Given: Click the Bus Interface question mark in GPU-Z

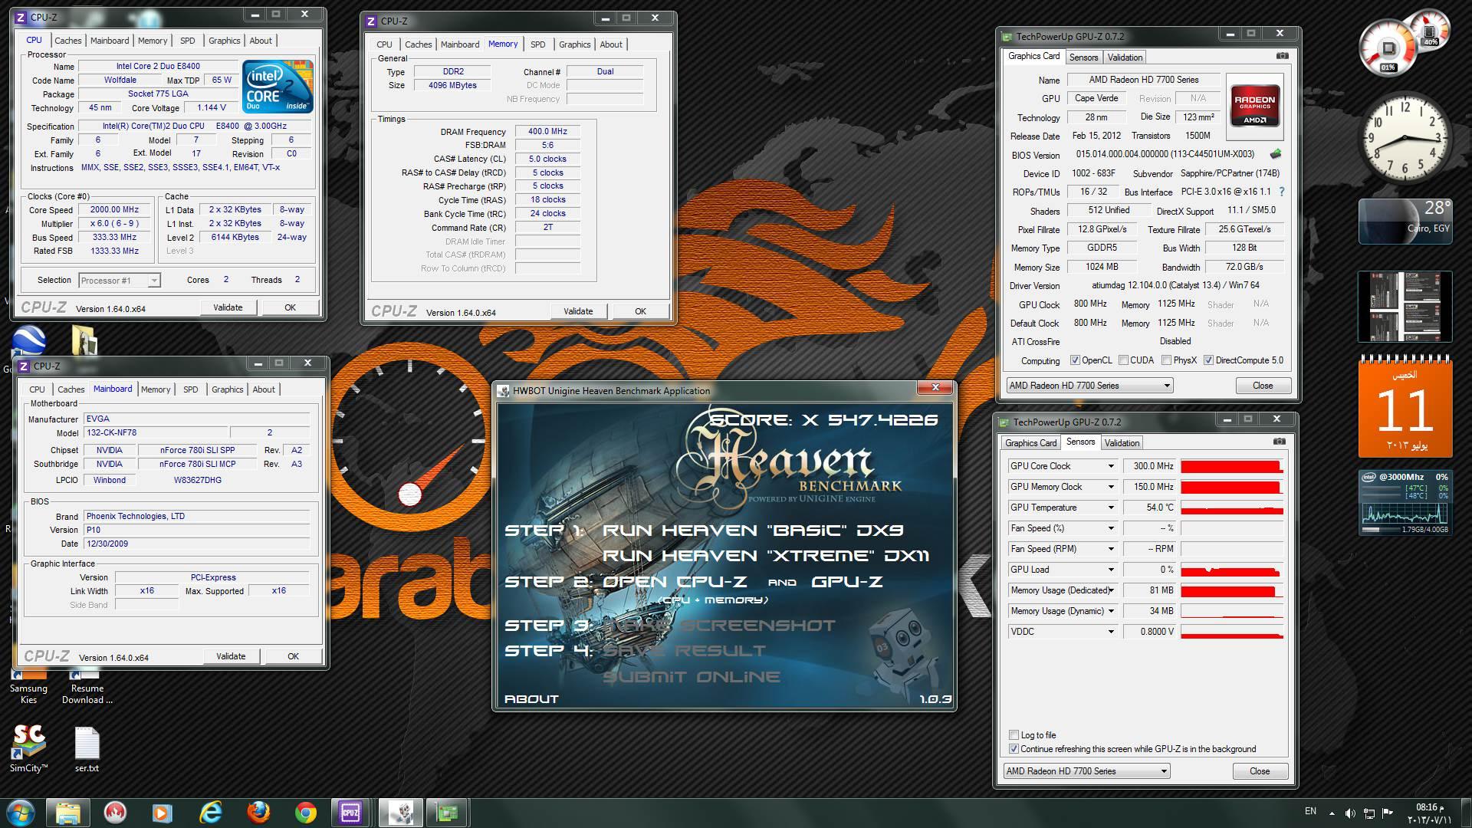Looking at the screenshot, I should pyautogui.click(x=1281, y=192).
